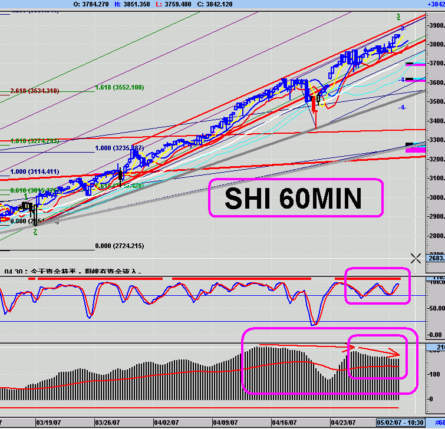Click the green wave label 2 below the low candle
445x429 pixels.
point(35,232)
